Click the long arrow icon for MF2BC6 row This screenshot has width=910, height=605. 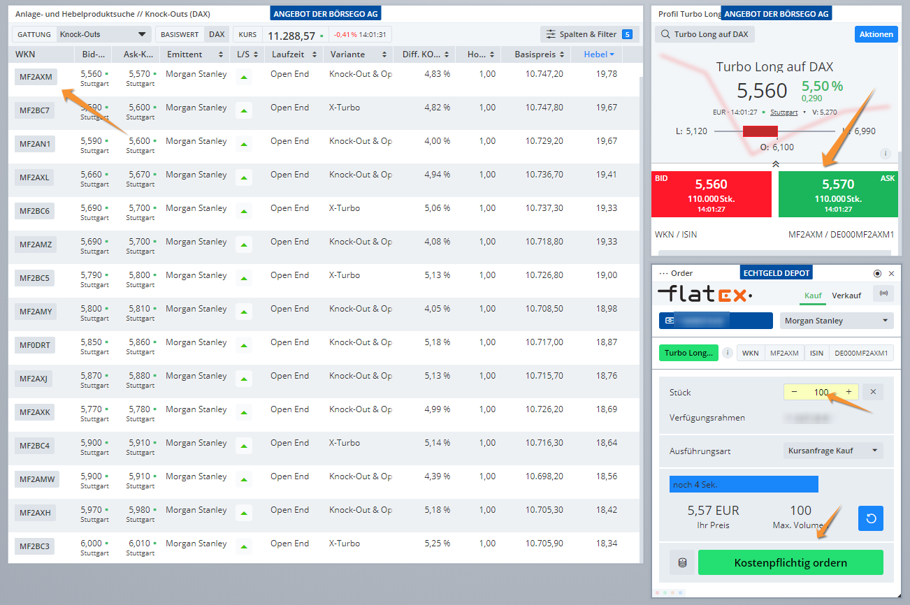click(244, 211)
